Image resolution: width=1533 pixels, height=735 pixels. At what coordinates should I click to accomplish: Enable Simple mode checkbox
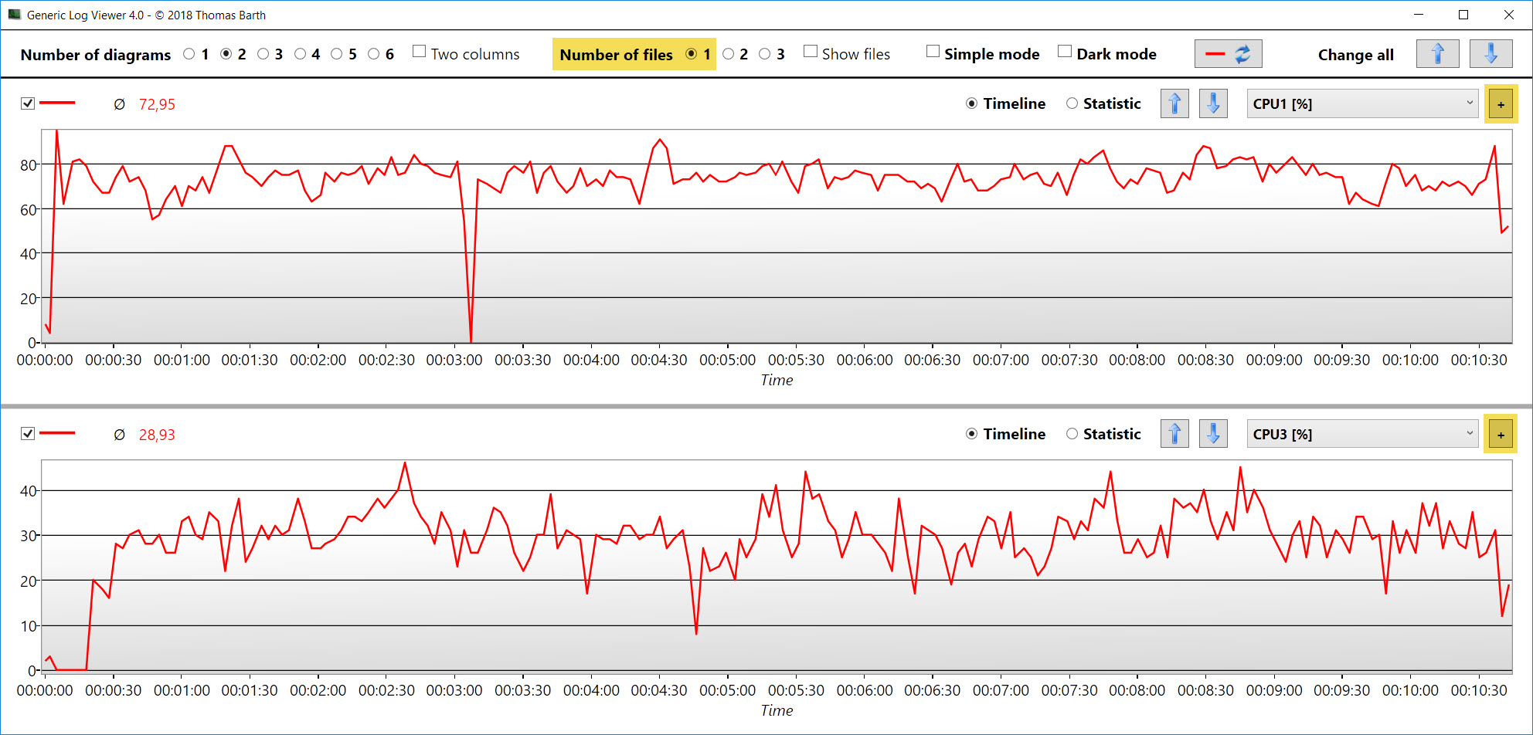coord(933,51)
